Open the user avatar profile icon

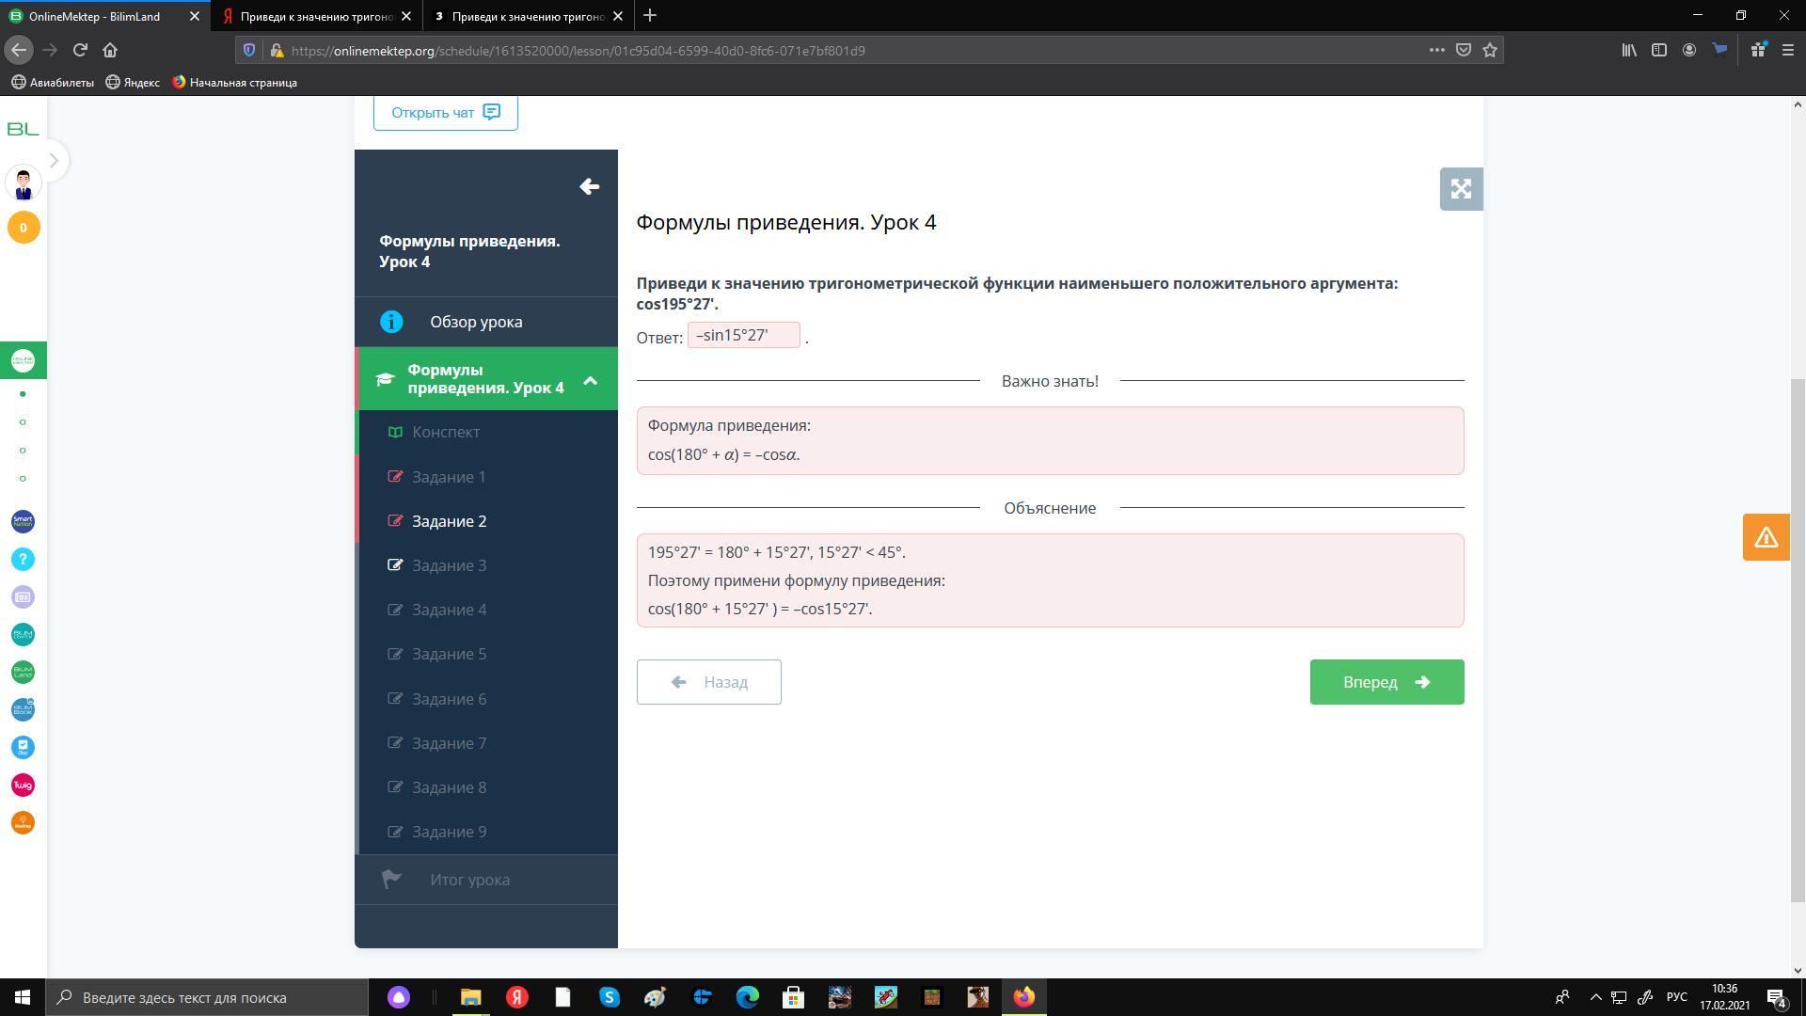click(23, 183)
